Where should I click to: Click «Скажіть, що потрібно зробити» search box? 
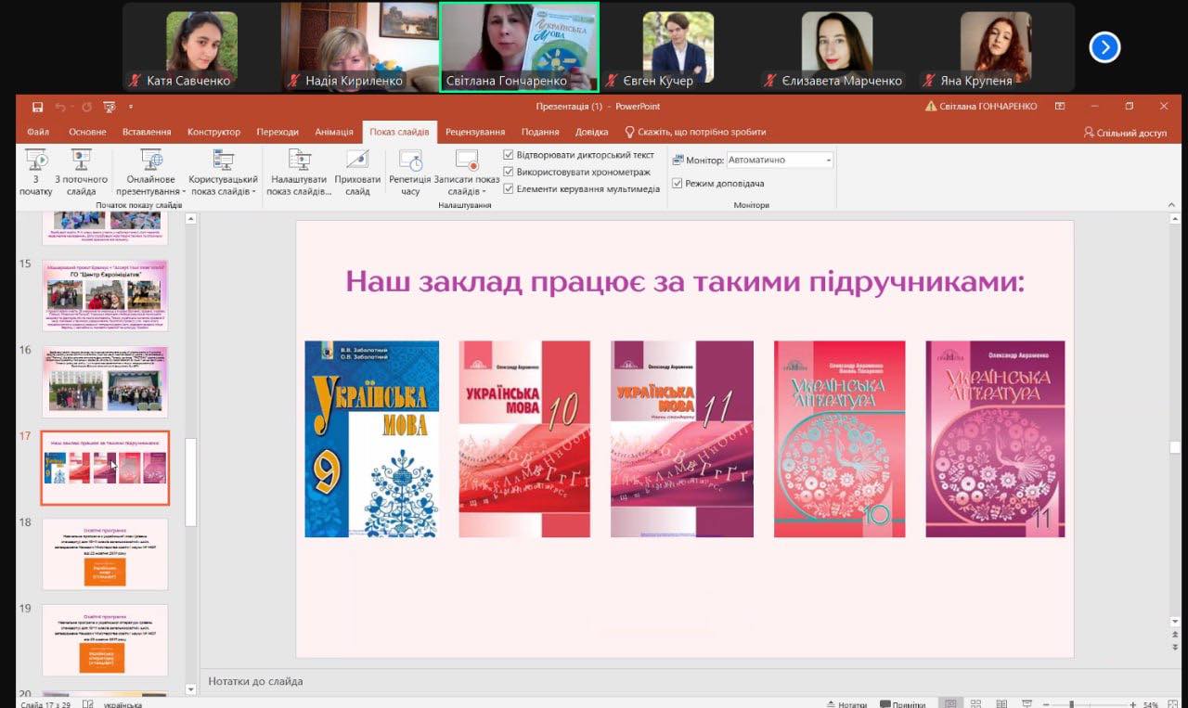695,132
